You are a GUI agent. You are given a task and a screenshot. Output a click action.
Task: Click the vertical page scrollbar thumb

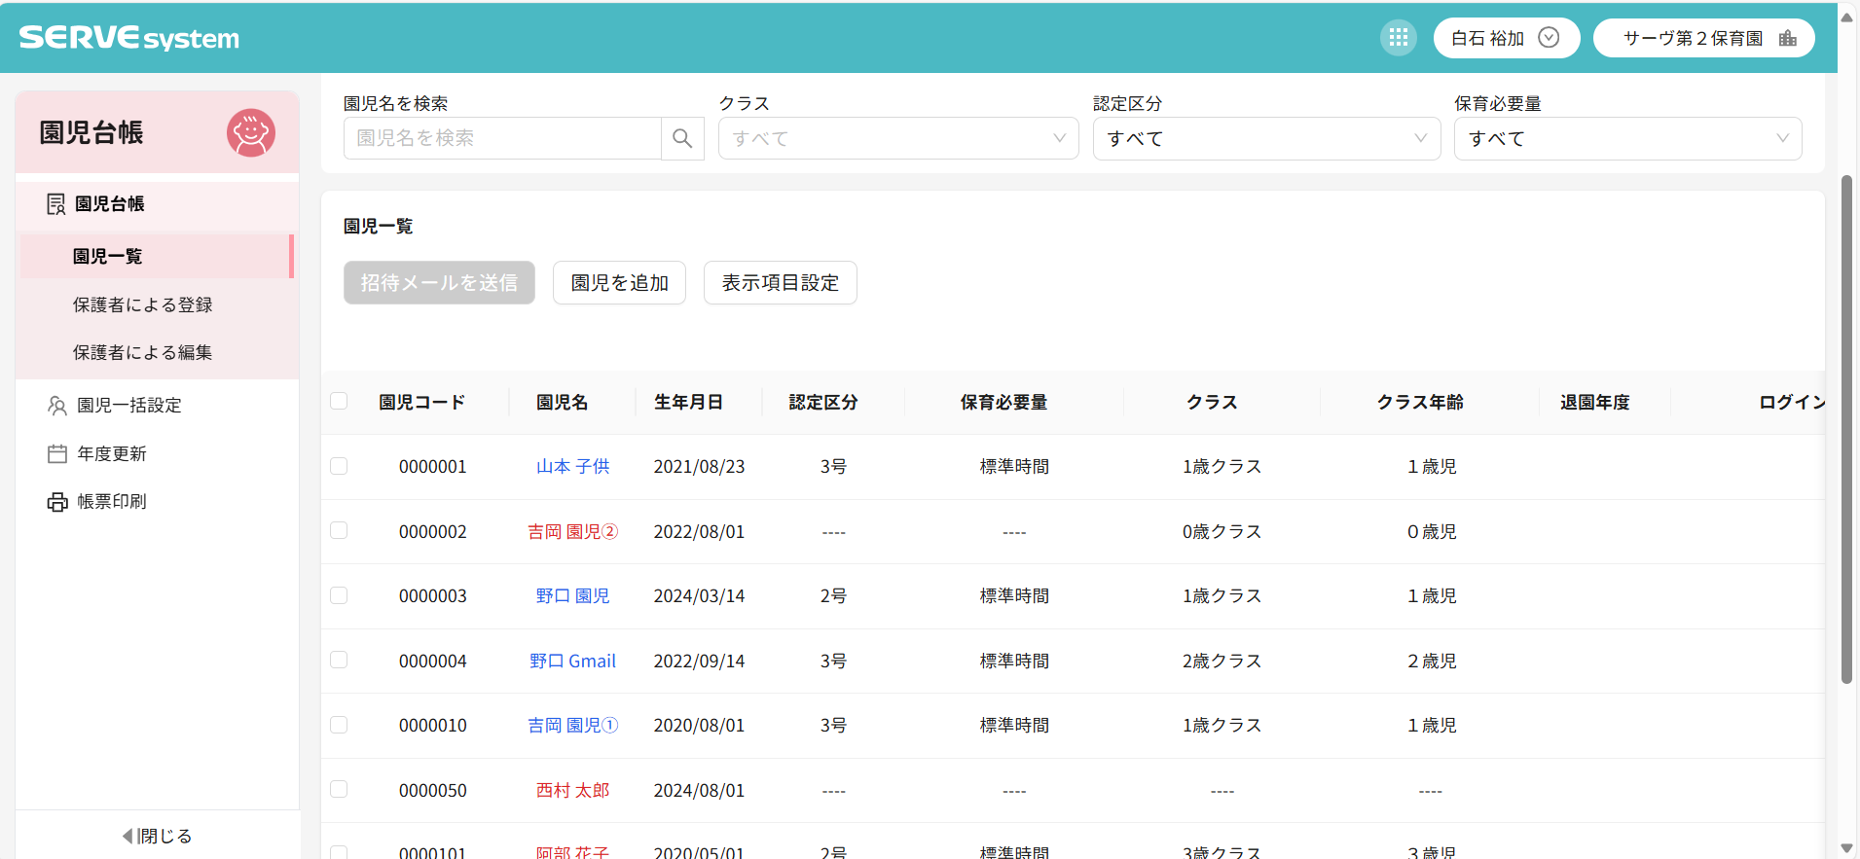click(1846, 428)
